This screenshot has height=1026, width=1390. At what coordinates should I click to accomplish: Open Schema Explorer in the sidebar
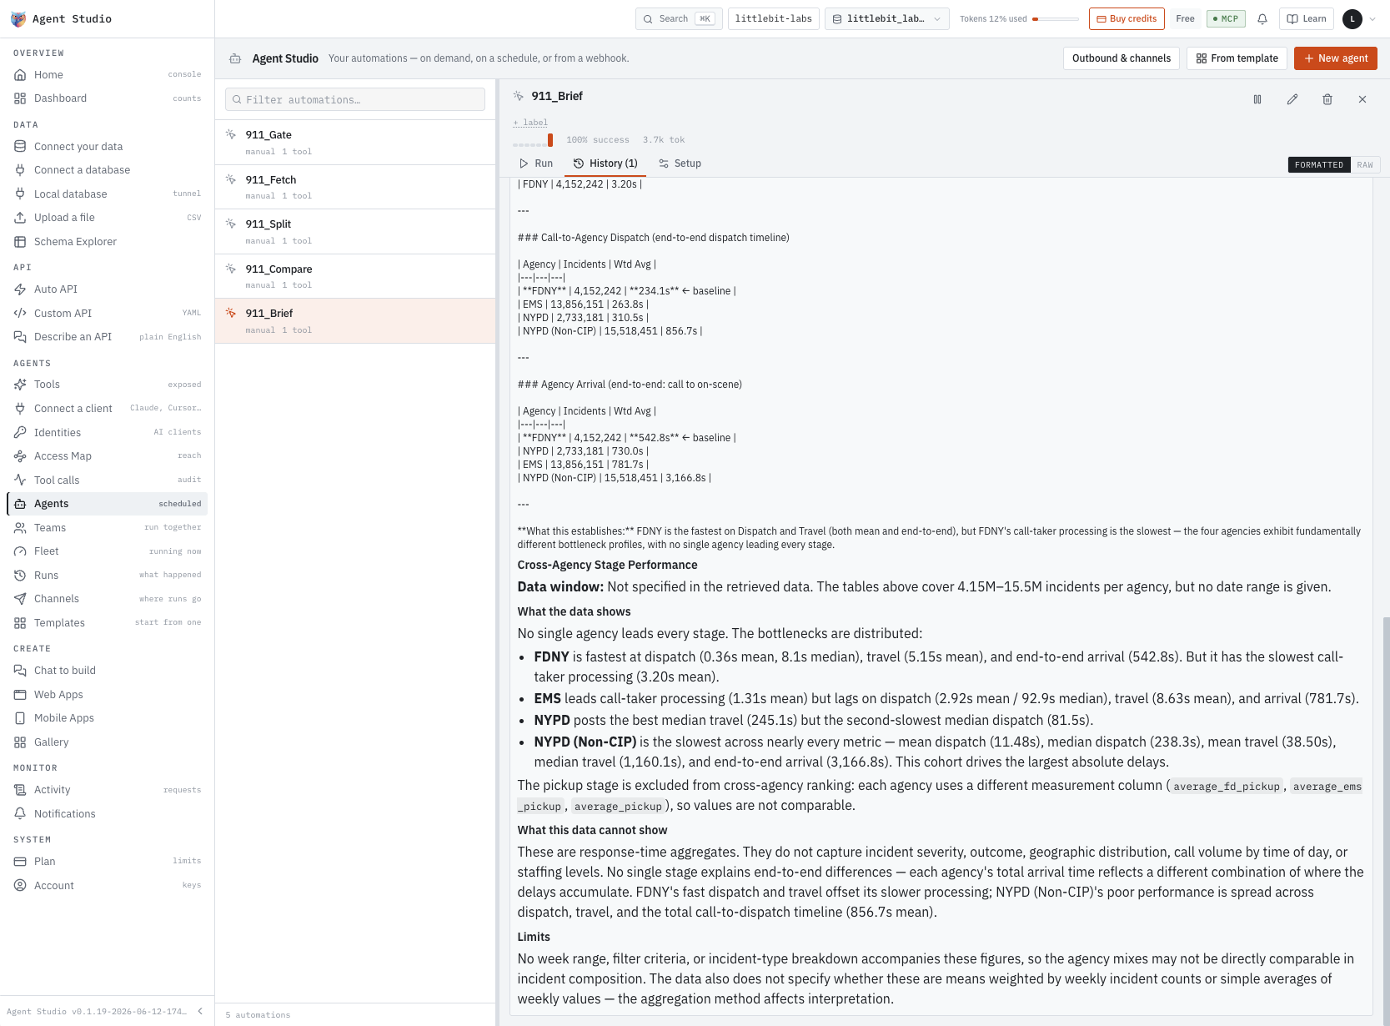(107, 242)
